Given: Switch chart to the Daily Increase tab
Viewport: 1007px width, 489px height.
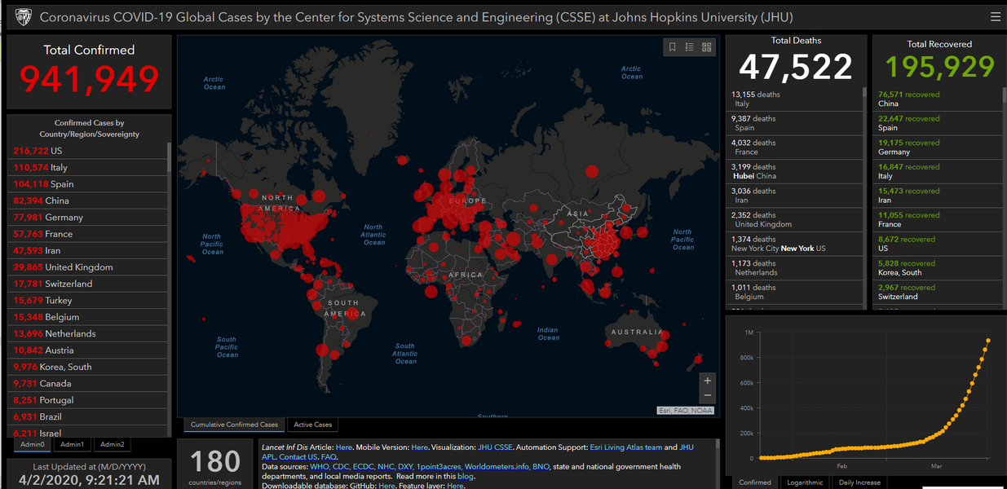Looking at the screenshot, I should click(859, 482).
